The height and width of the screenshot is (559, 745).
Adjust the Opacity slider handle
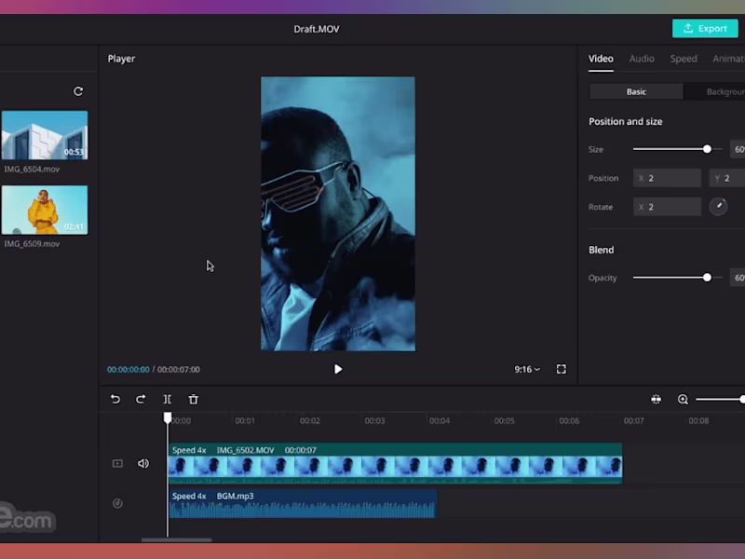[707, 278]
